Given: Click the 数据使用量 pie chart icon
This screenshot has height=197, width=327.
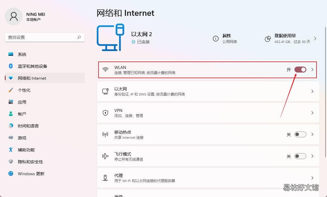Looking at the screenshot, I should point(268,39).
